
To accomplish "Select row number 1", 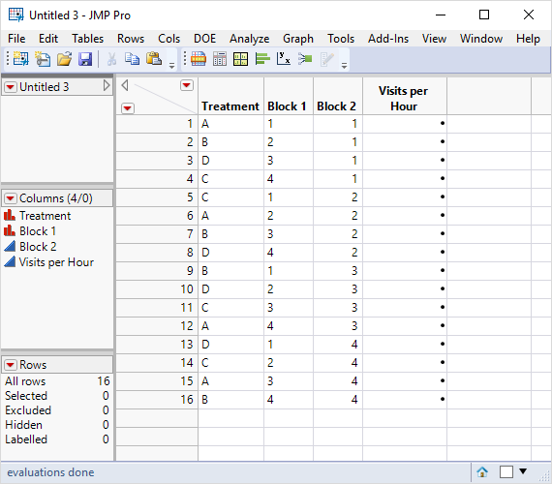I will pyautogui.click(x=157, y=124).
